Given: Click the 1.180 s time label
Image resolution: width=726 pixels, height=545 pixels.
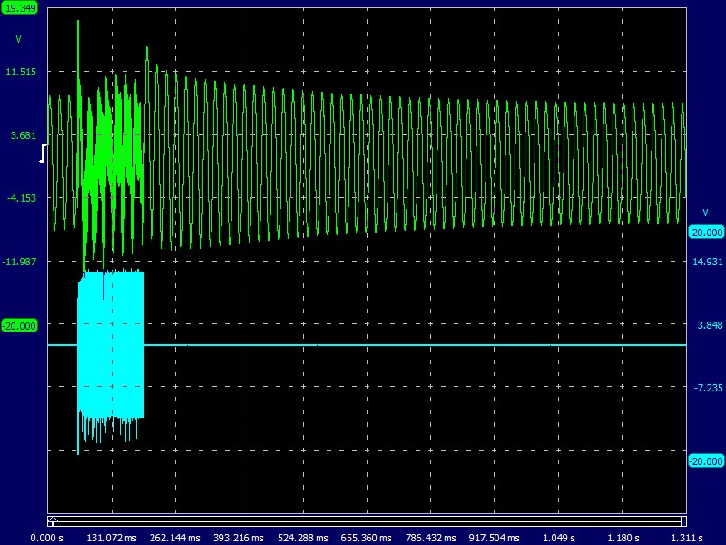Looking at the screenshot, I should coord(623,538).
